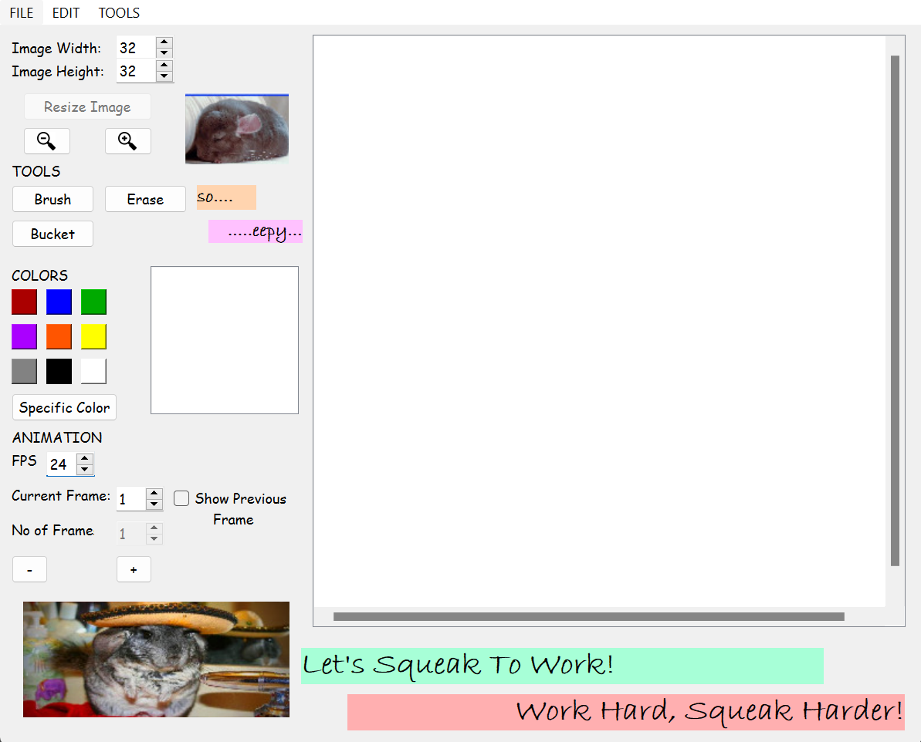Increase FPS value using up arrow

[x=85, y=459]
